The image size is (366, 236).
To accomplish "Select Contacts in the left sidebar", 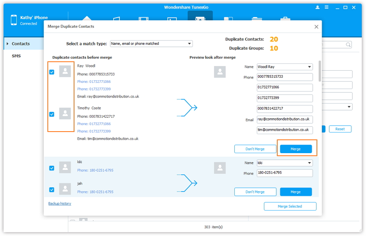I will [21, 44].
